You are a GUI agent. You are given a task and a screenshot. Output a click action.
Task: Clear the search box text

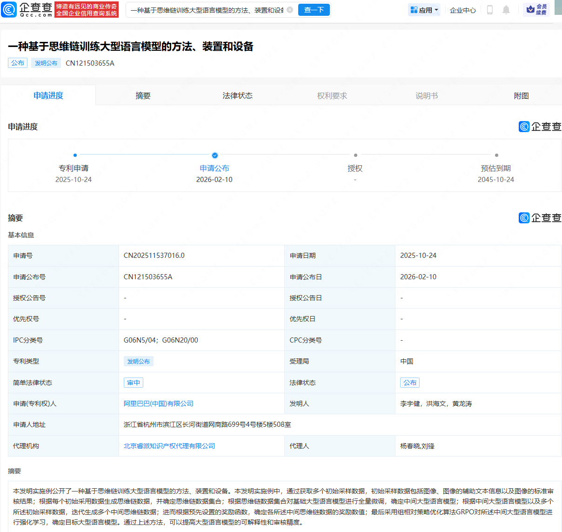point(290,10)
